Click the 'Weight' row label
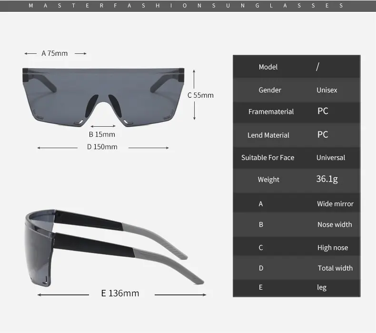376x333 pixels. [268, 180]
